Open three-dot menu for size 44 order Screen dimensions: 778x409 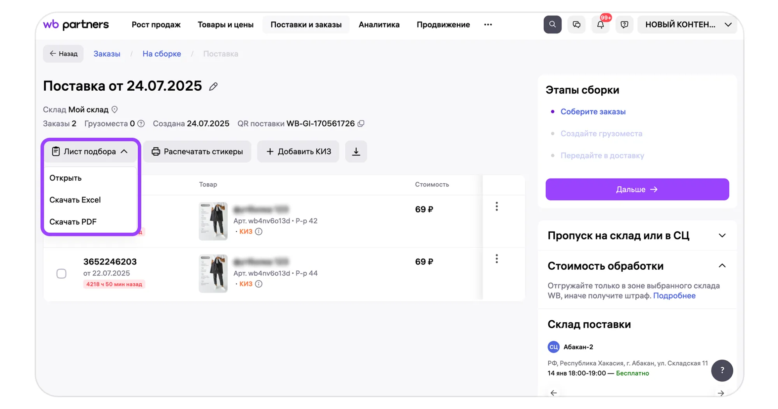[x=496, y=259]
